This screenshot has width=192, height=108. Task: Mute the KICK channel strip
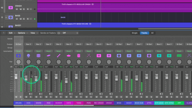pyautogui.click(x=26, y=97)
